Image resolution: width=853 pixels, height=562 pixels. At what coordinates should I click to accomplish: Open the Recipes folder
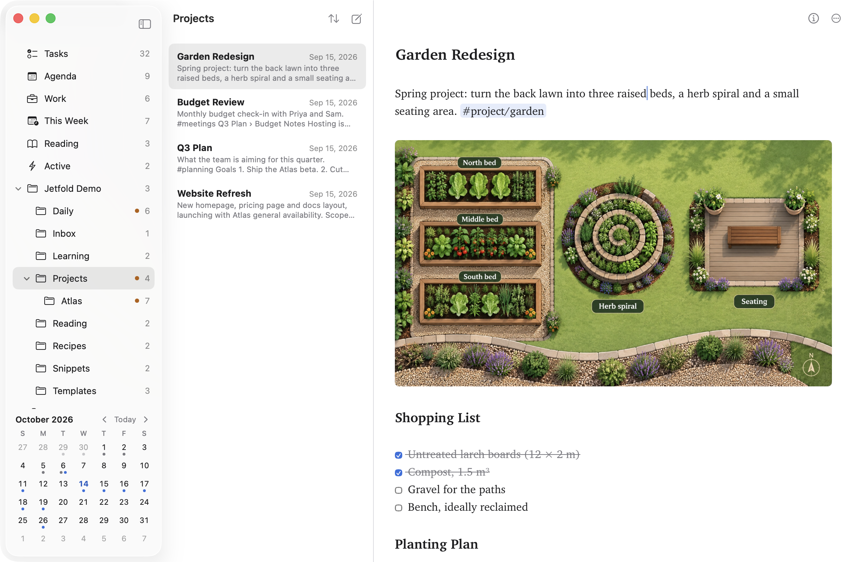click(84, 346)
